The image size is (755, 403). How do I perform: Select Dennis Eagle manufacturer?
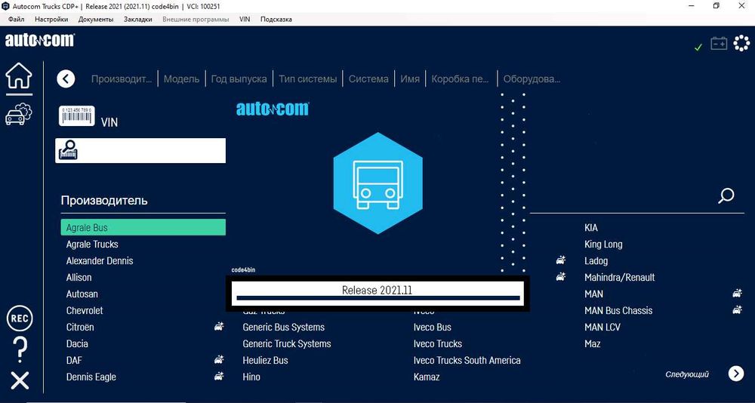91,377
